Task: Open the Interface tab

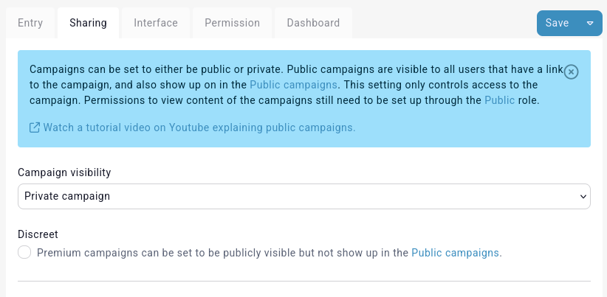Action: click(156, 23)
